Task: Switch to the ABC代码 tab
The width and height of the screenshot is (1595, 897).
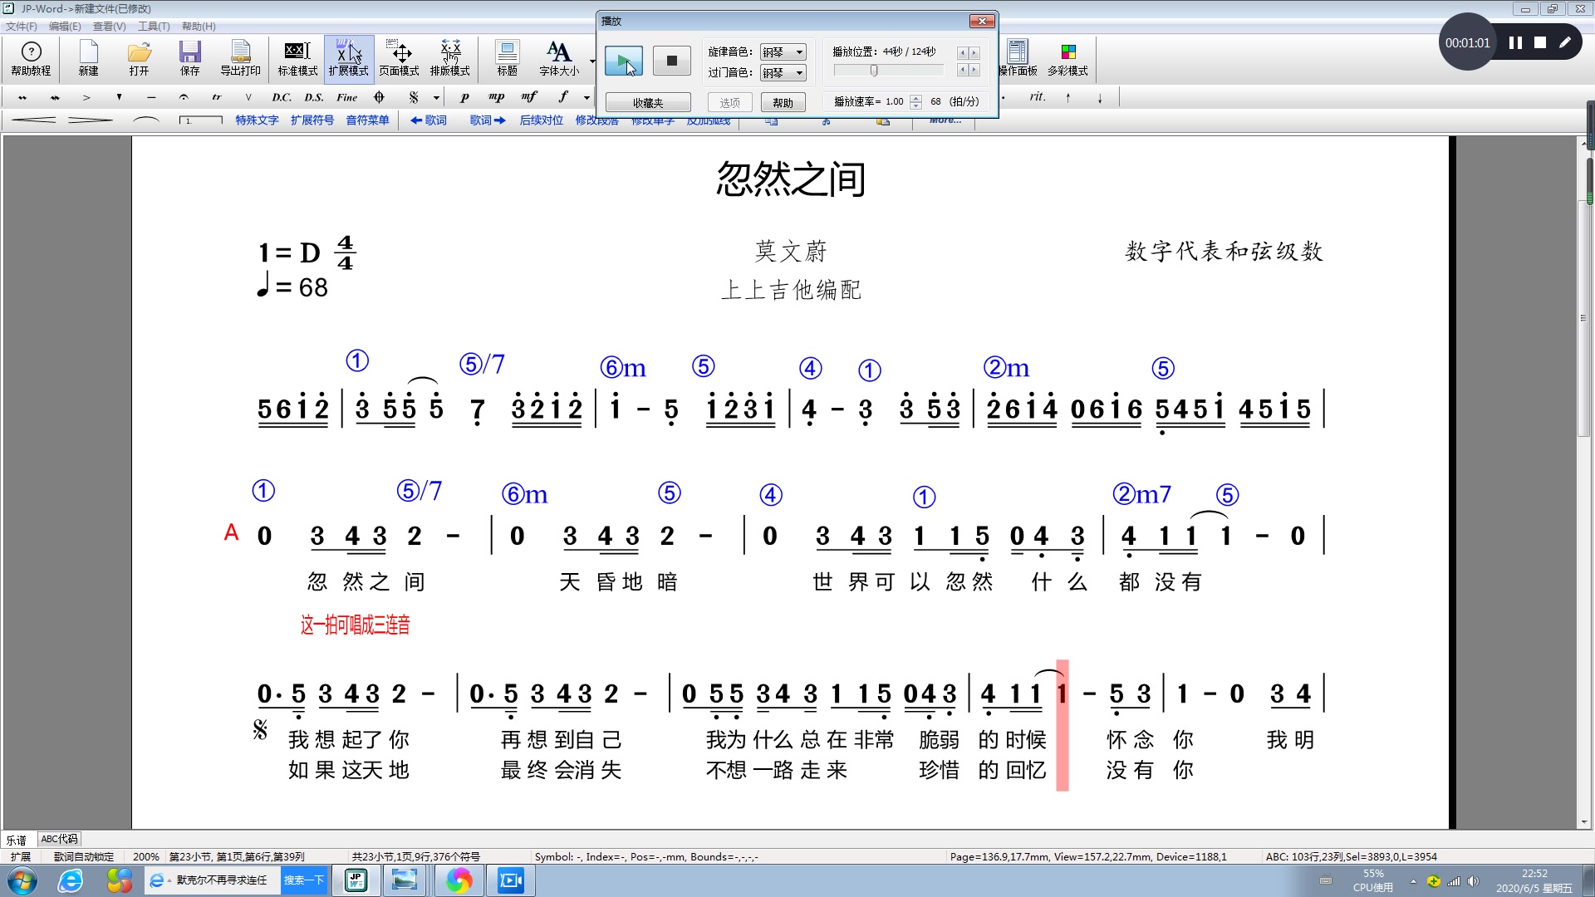Action: click(x=59, y=839)
